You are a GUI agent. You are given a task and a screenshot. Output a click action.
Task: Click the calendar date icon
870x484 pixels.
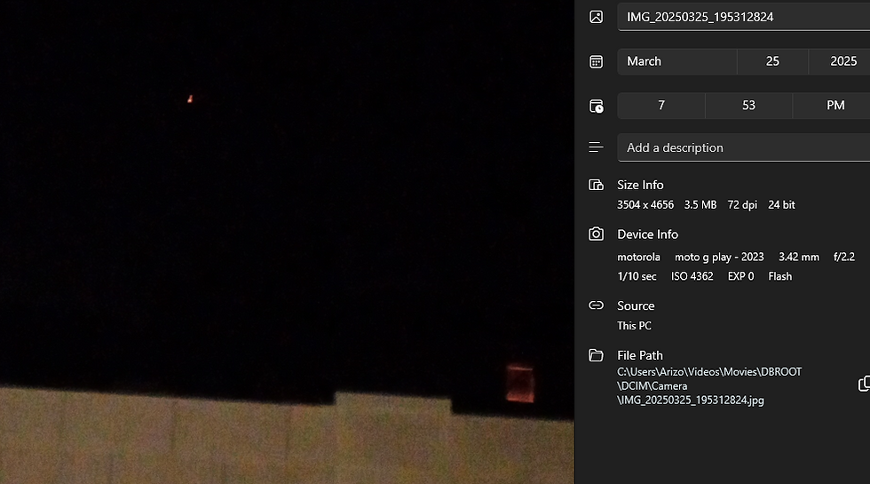[596, 61]
